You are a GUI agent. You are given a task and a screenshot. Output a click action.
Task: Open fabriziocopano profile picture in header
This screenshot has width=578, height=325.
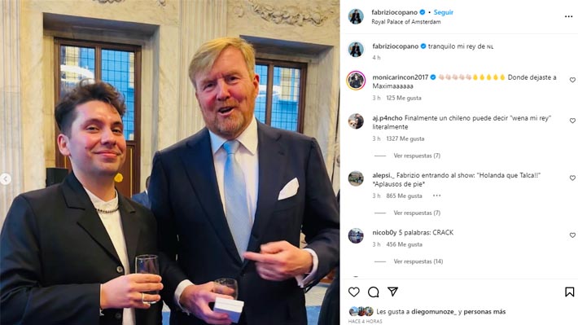point(356,16)
